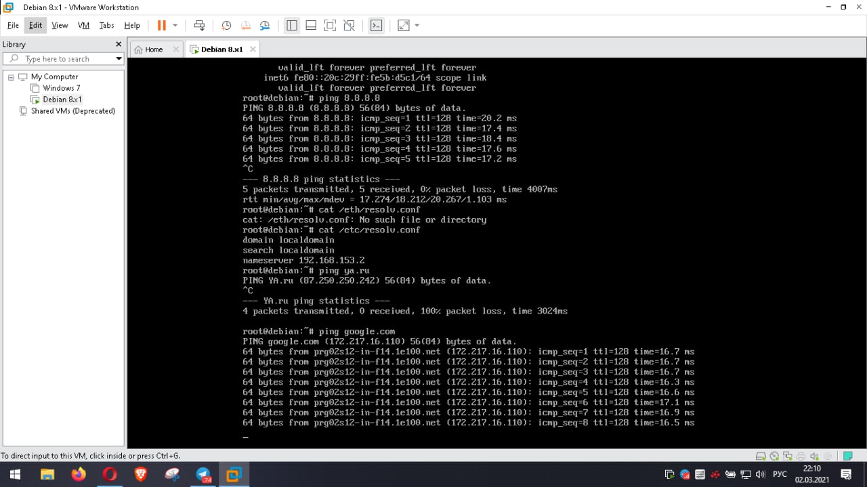Open the snapshot manager
This screenshot has width=867, height=487.
(265, 25)
